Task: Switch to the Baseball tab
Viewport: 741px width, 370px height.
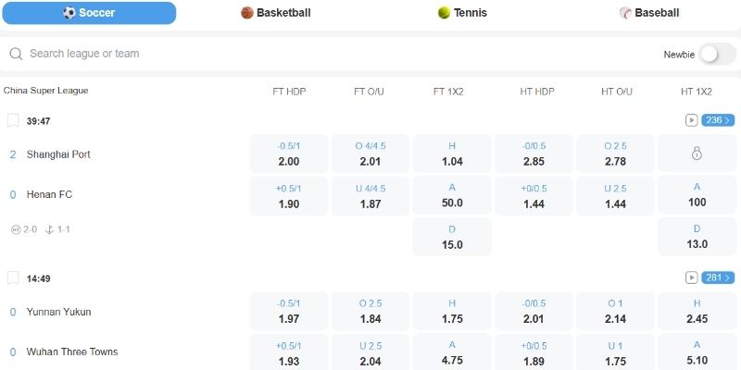Action: point(649,13)
